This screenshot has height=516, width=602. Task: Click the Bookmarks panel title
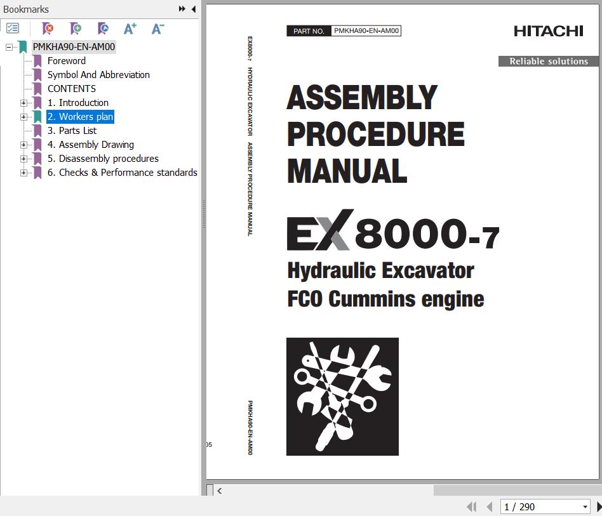coord(26,9)
